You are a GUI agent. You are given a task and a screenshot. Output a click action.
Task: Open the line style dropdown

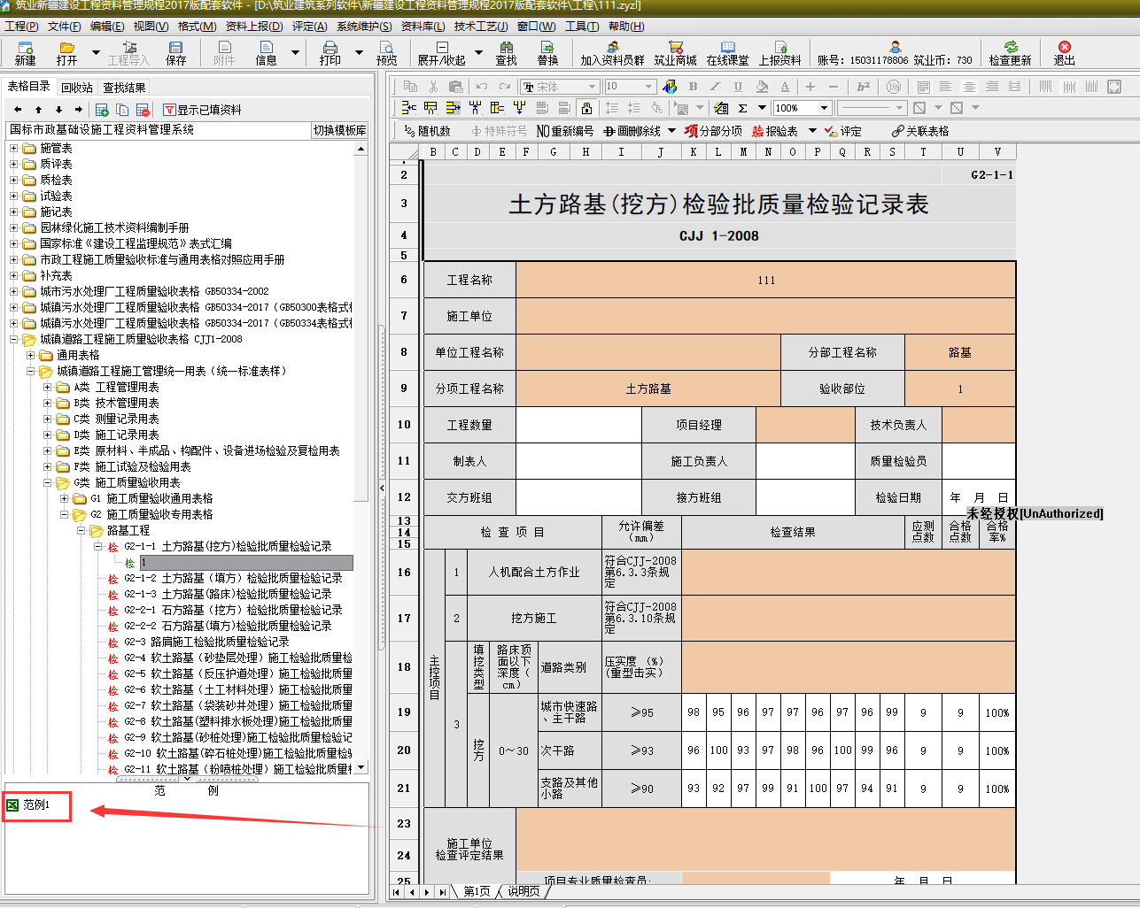(899, 108)
